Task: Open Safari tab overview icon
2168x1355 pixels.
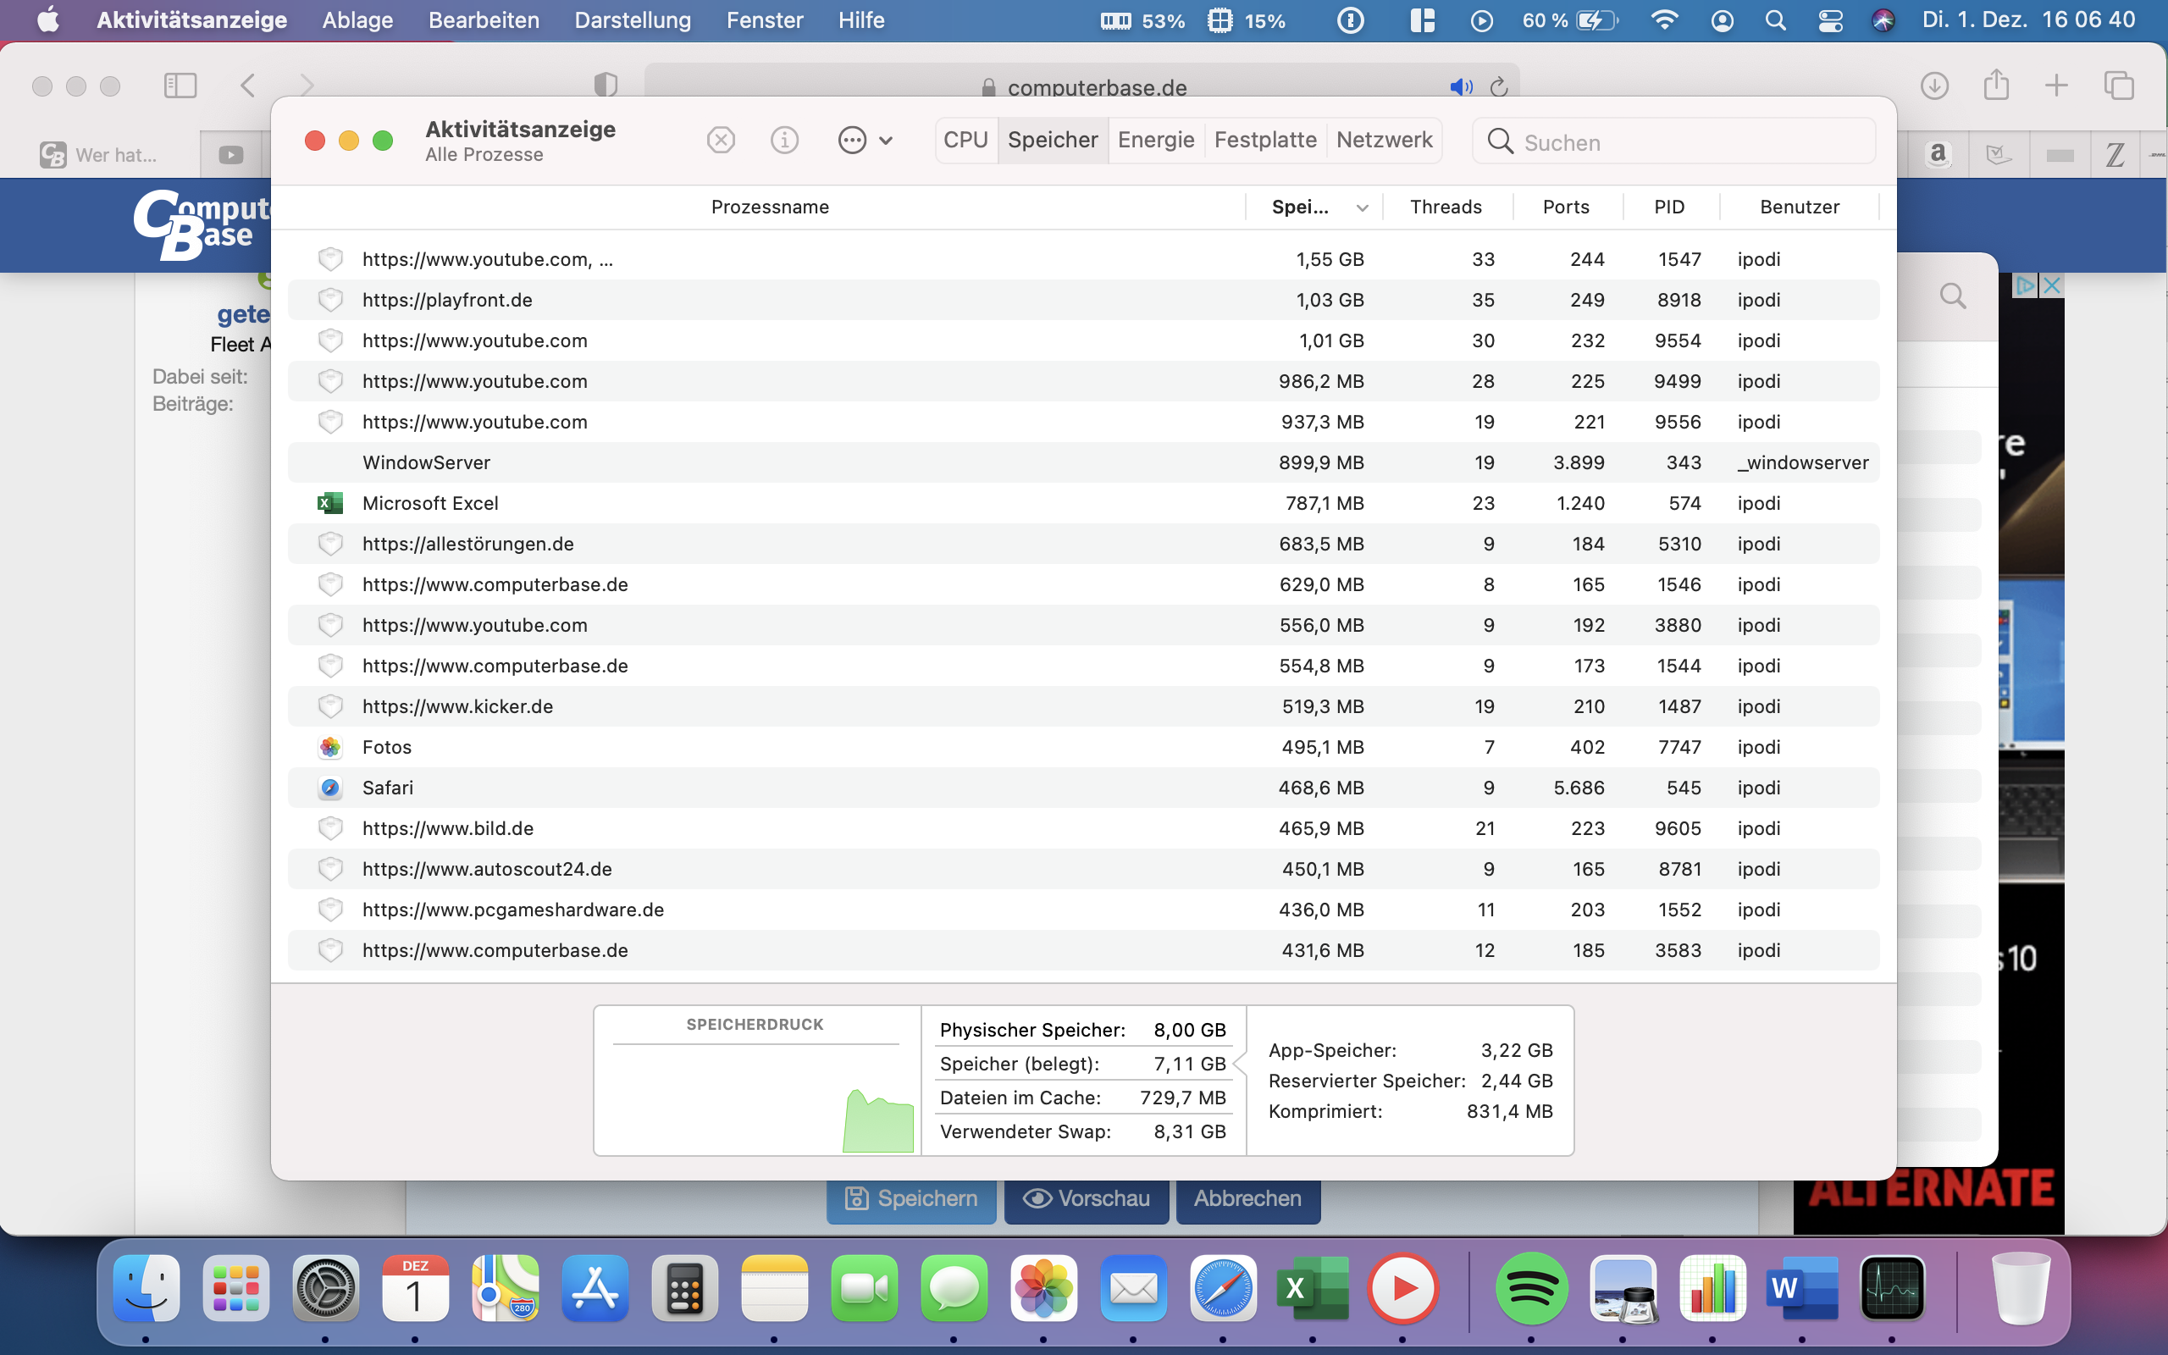Action: point(2118,86)
